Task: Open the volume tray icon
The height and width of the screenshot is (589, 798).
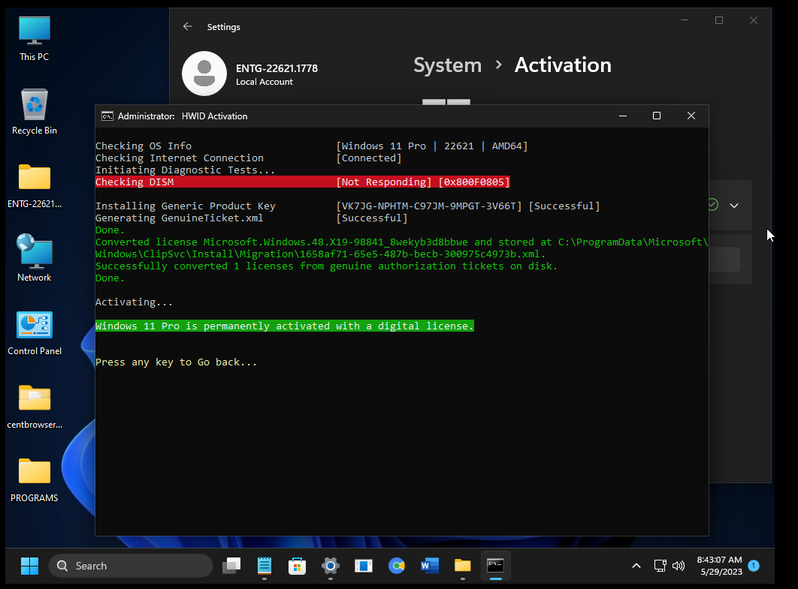Action: pyautogui.click(x=679, y=566)
